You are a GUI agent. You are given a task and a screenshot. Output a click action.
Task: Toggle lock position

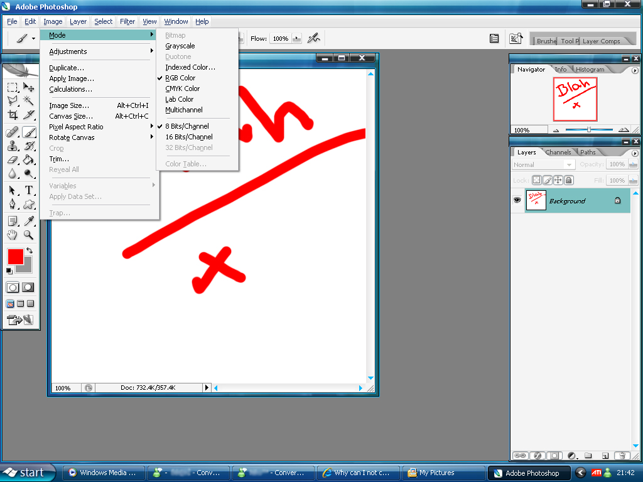pyautogui.click(x=558, y=180)
